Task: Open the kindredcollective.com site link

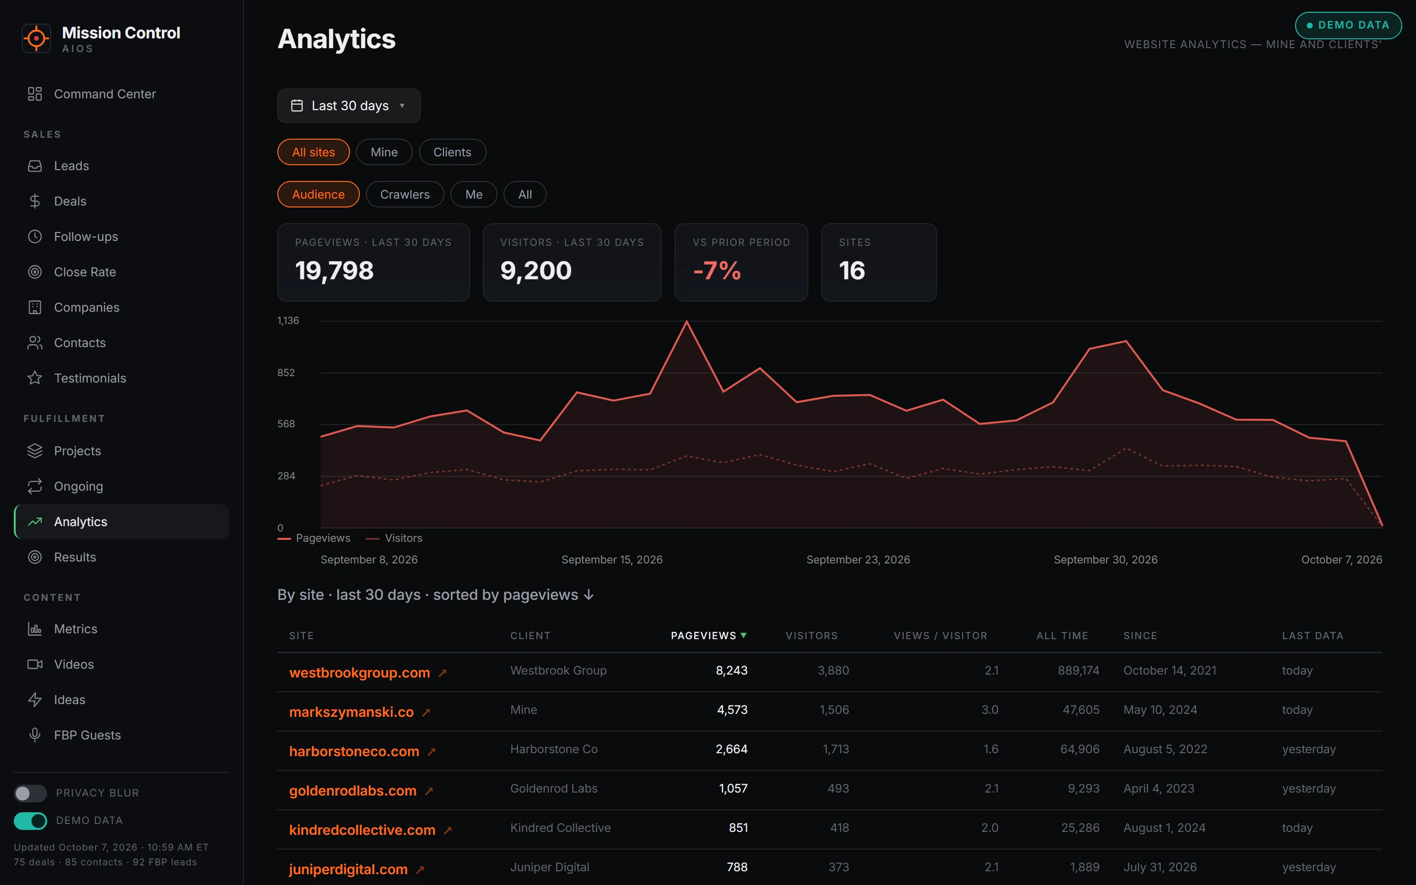Action: (362, 829)
